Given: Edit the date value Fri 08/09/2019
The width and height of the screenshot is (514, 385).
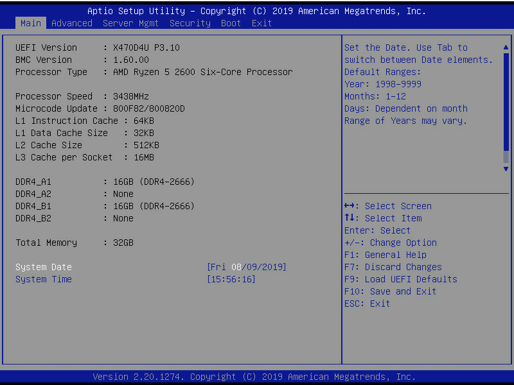Looking at the screenshot, I should point(247,267).
